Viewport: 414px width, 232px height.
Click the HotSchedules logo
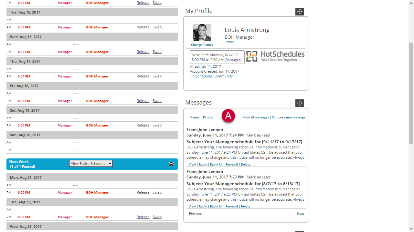click(275, 56)
